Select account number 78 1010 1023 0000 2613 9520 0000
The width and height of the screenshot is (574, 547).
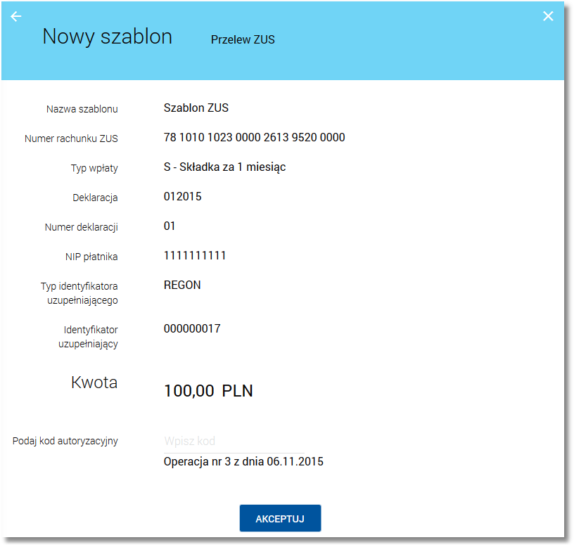tap(254, 138)
